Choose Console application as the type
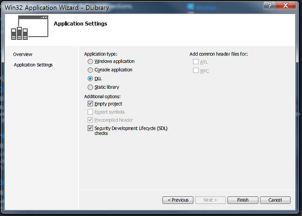Viewport: 302px width, 216px height. pos(90,70)
